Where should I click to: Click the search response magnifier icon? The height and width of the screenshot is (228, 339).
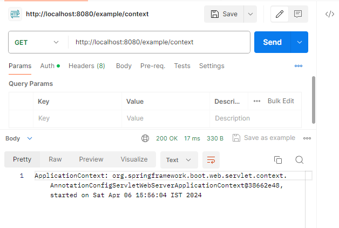tap(299, 160)
